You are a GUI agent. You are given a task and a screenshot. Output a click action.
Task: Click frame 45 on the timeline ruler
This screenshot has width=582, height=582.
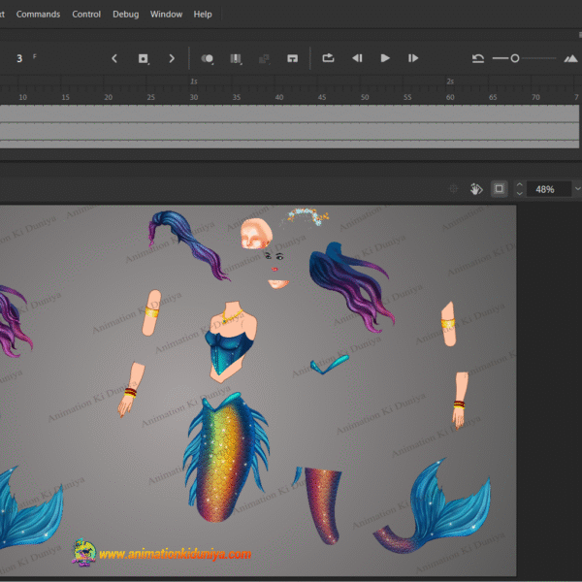[322, 97]
